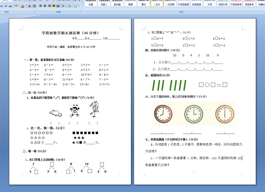Select the red clock showing 8 o'clock
This screenshot has height=192, width=265.
pyautogui.click(x=163, y=114)
